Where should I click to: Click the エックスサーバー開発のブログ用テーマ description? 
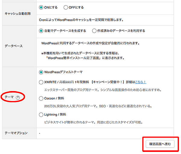pyautogui.click(x=103, y=90)
